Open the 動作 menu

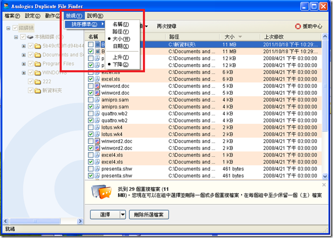[x=52, y=16]
